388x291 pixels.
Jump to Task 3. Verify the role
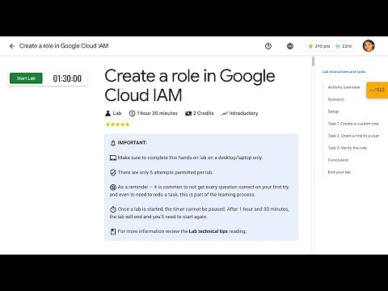coord(348,148)
